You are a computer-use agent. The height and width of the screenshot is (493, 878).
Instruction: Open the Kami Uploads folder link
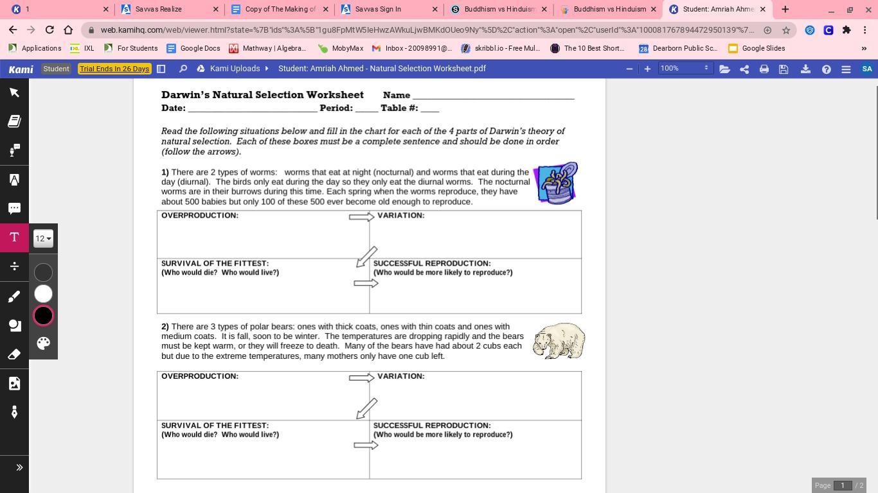(x=235, y=68)
